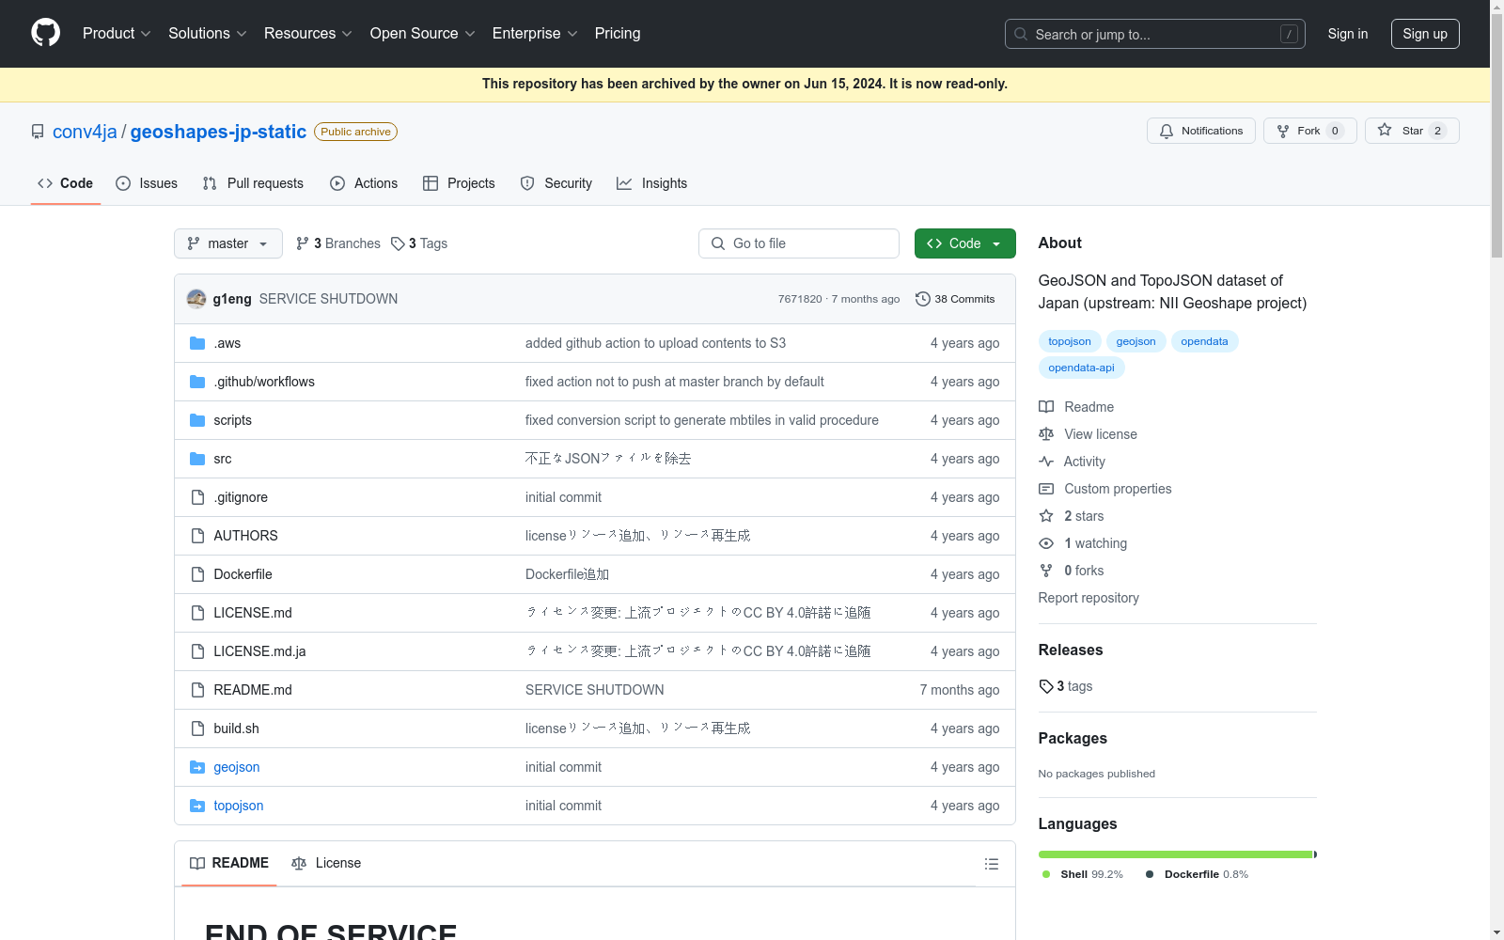Click the .gitignore file icon
The width and height of the screenshot is (1504, 940).
point(197,497)
